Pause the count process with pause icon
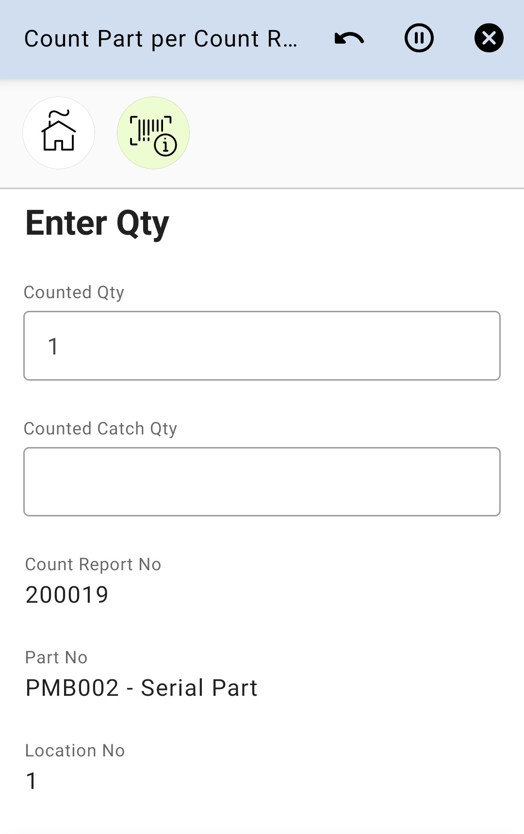524x834 pixels. pyautogui.click(x=419, y=38)
